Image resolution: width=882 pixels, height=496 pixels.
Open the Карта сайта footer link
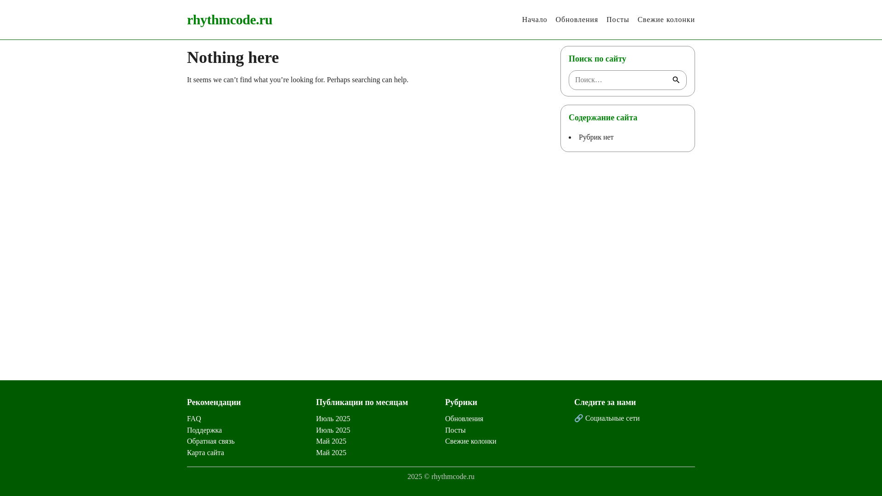pos(205,453)
